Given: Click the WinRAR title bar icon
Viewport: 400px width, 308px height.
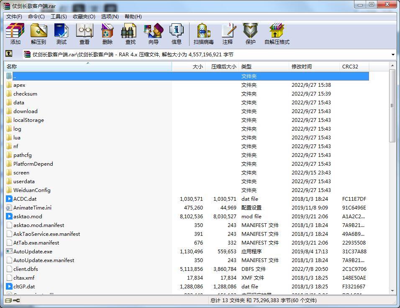Looking at the screenshot, I should [7, 6].
